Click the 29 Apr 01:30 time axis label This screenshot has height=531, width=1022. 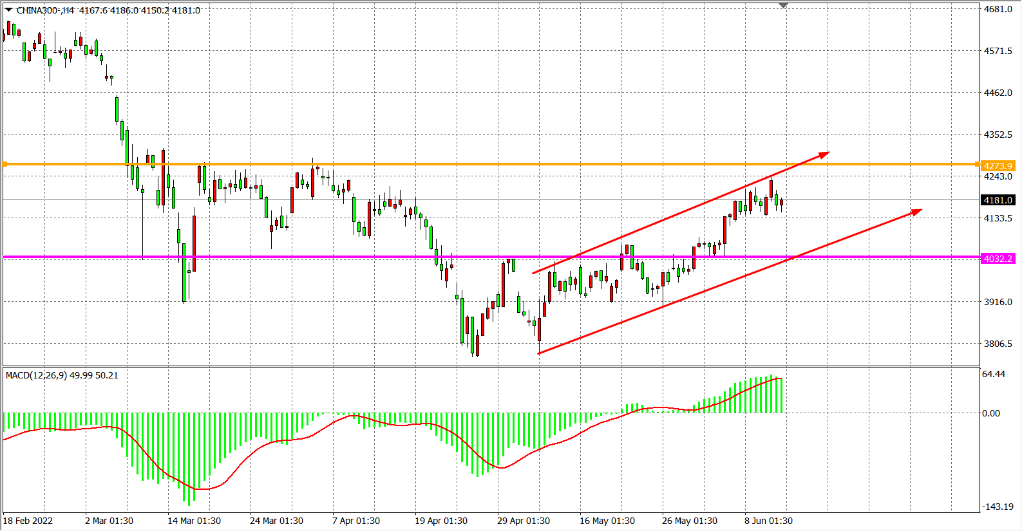(x=523, y=521)
